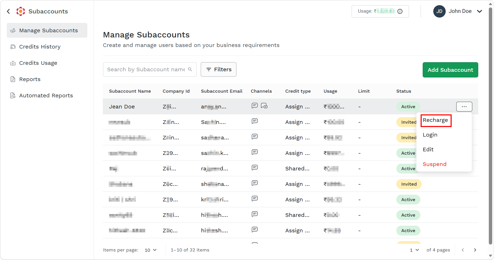Image resolution: width=494 pixels, height=260 pixels.
Task: Expand the John Doe account menu
Action: [x=480, y=11]
